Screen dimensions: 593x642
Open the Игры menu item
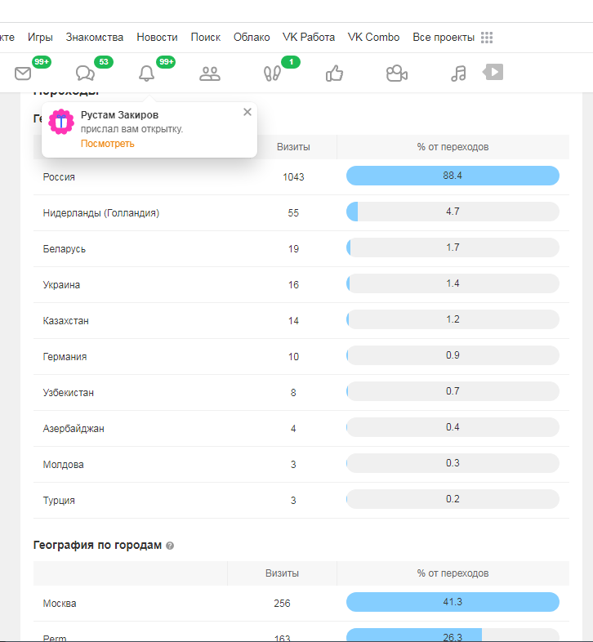(x=40, y=37)
